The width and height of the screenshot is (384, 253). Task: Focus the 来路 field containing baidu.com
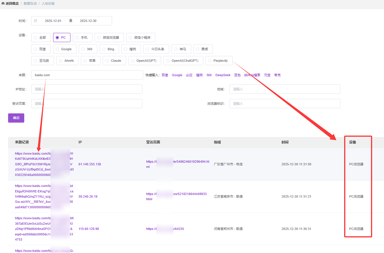(87, 75)
